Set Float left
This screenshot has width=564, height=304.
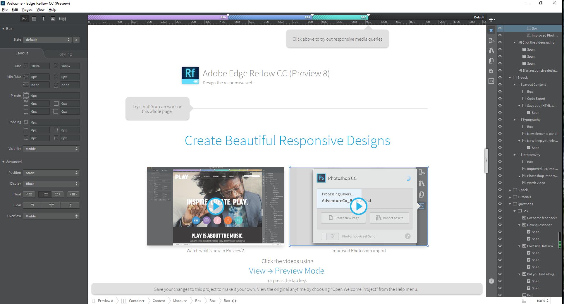(45, 194)
